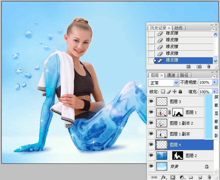Viewport: 220px width, 180px height.
Task: Add a layer mask
Action: 172,177
